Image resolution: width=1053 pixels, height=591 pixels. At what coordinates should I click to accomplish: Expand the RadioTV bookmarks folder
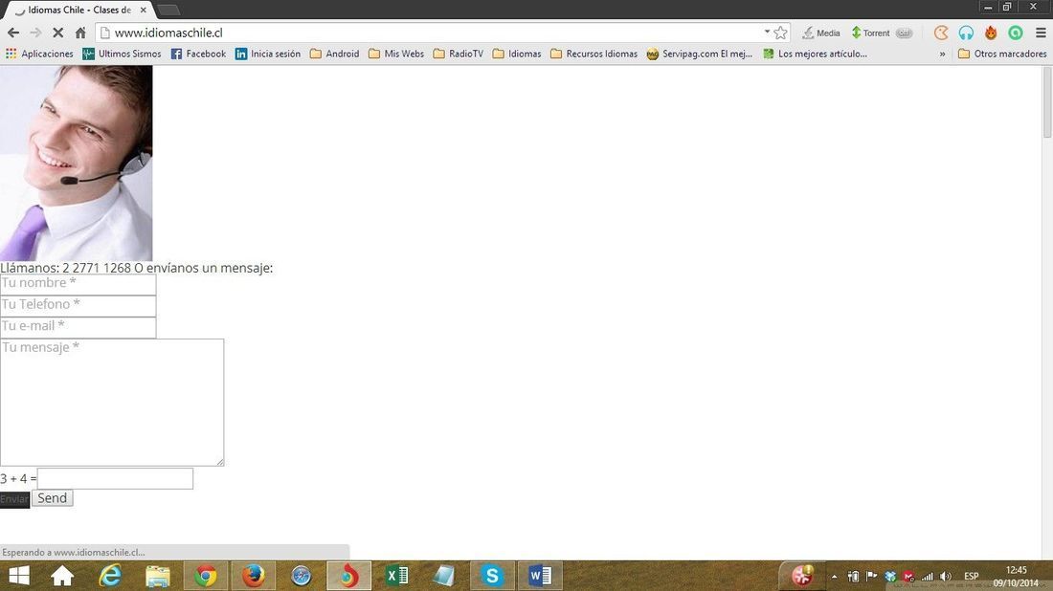pos(458,54)
